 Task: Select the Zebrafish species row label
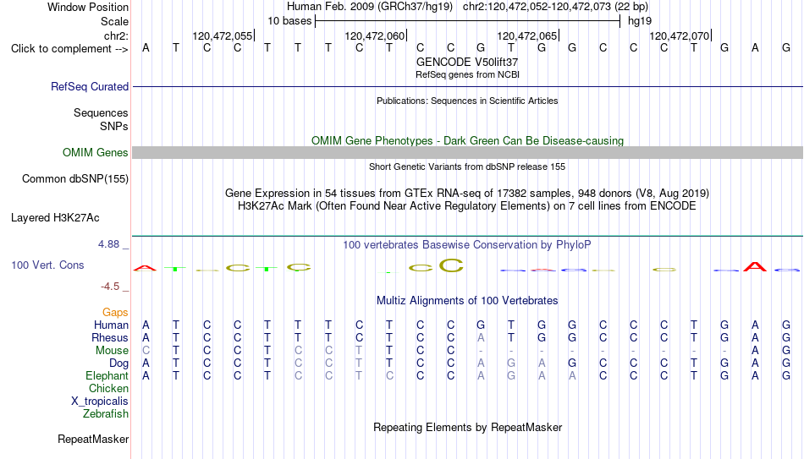coord(106,413)
